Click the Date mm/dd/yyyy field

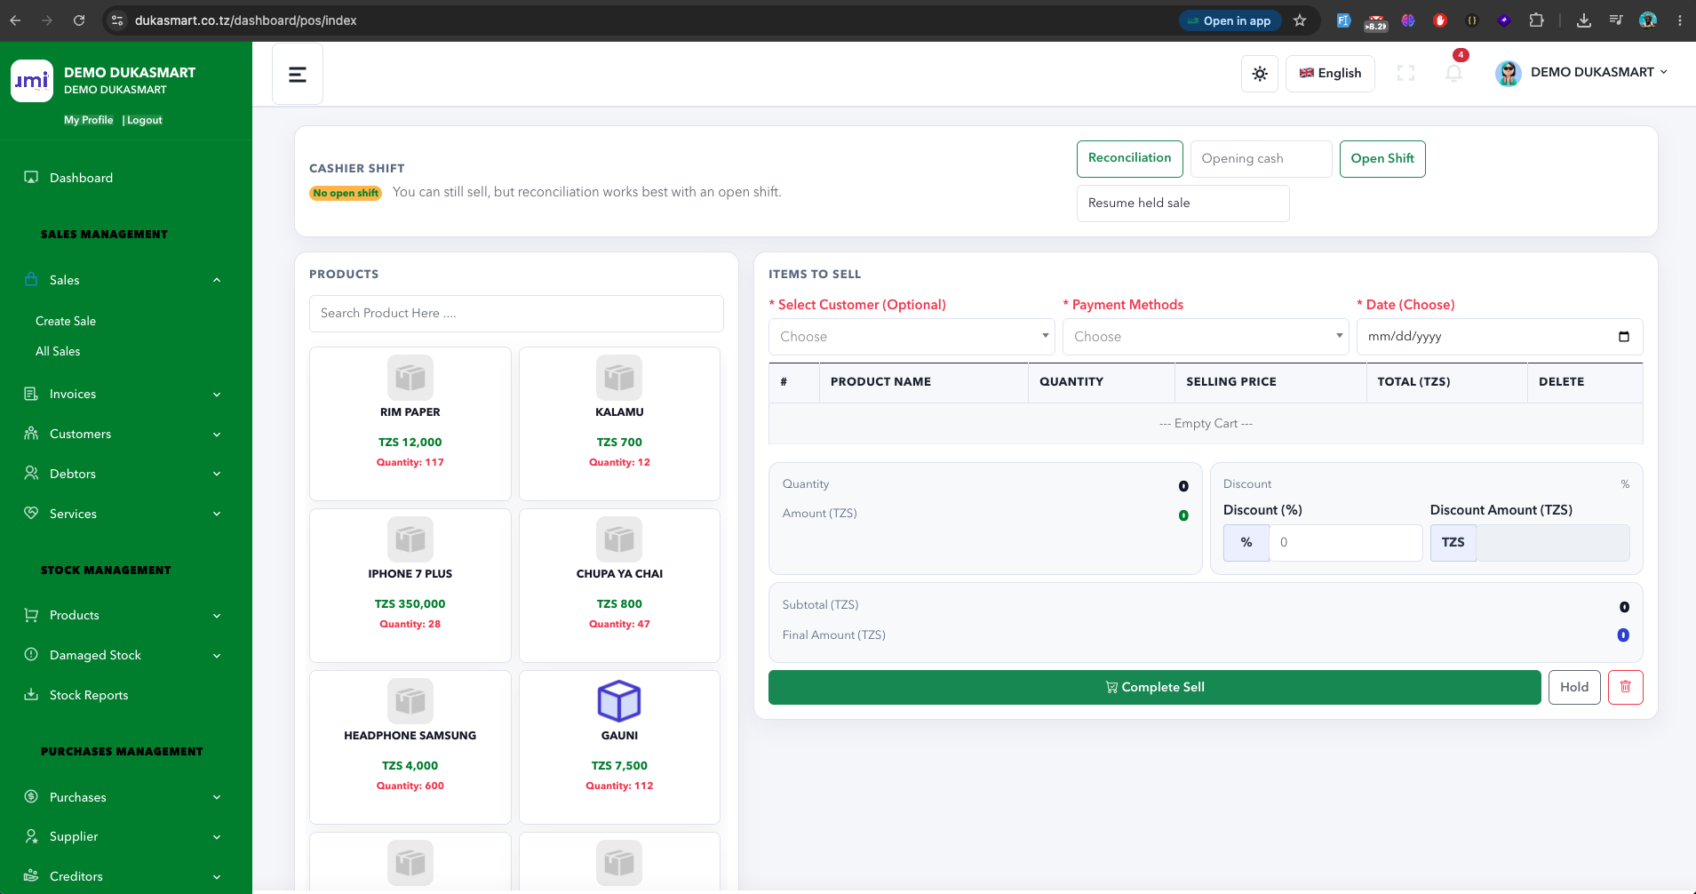pyautogui.click(x=1500, y=337)
